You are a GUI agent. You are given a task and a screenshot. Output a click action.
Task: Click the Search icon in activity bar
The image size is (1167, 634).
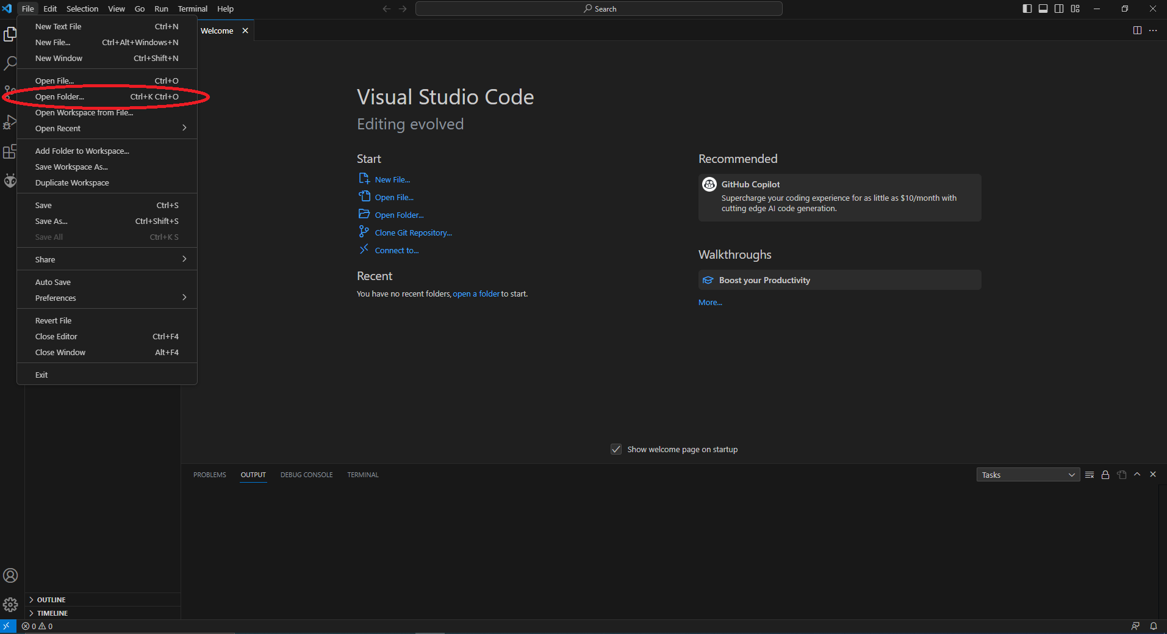(x=10, y=63)
